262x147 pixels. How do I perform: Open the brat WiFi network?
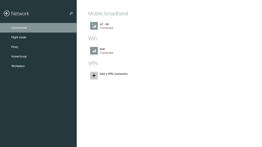(102, 49)
